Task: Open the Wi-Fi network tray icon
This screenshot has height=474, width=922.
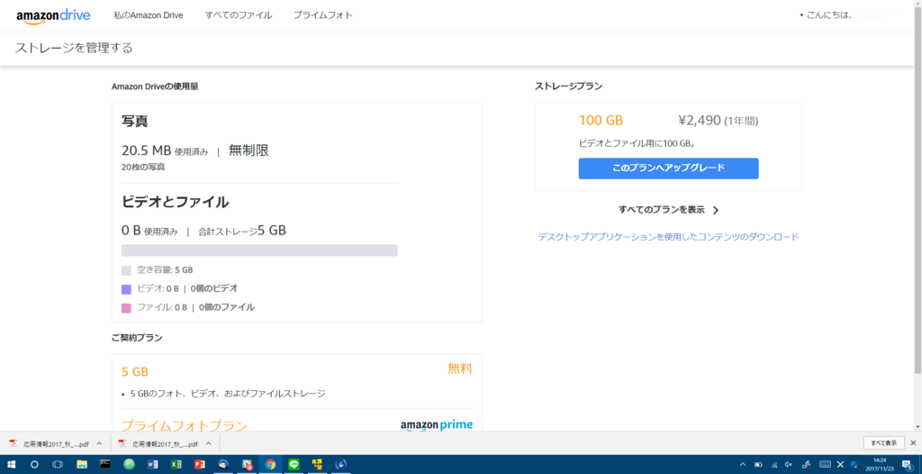Action: pos(773,464)
